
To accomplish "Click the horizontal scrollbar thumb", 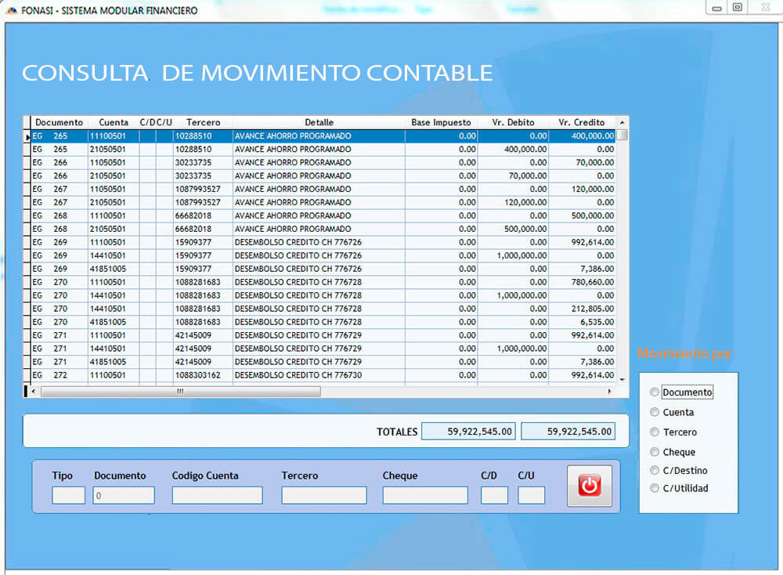I will (x=180, y=391).
